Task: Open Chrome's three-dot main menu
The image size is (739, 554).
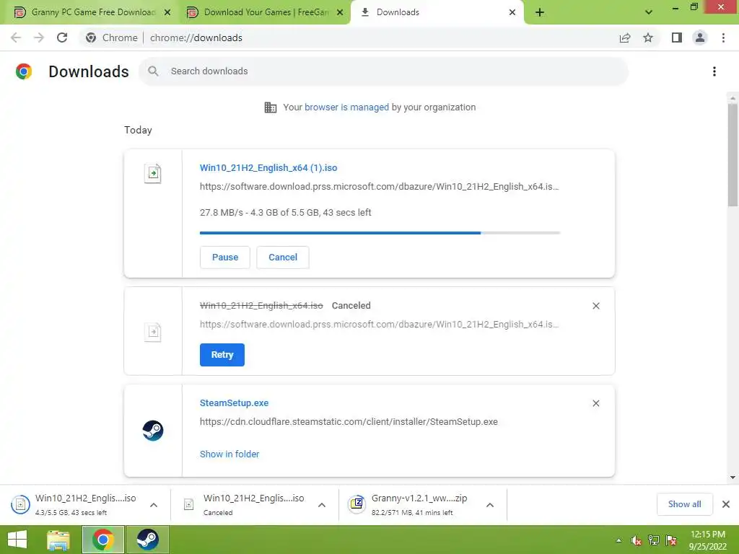Action: (x=723, y=38)
